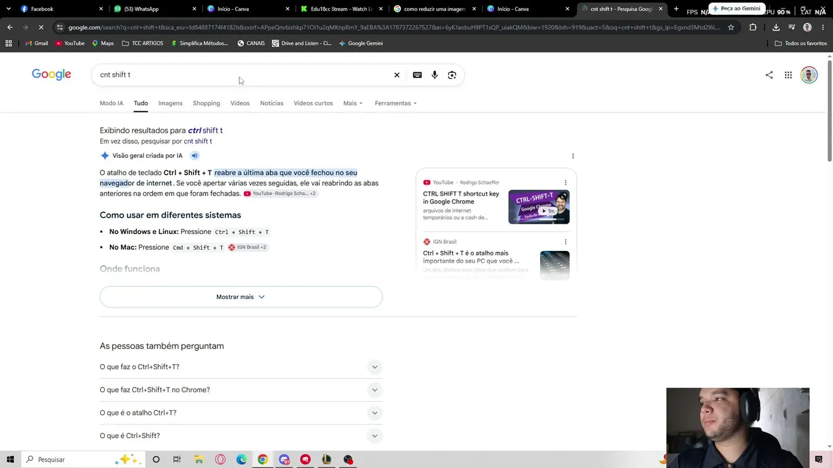833x468 pixels.
Task: Open options for the YouTube source card
Action: click(566, 183)
